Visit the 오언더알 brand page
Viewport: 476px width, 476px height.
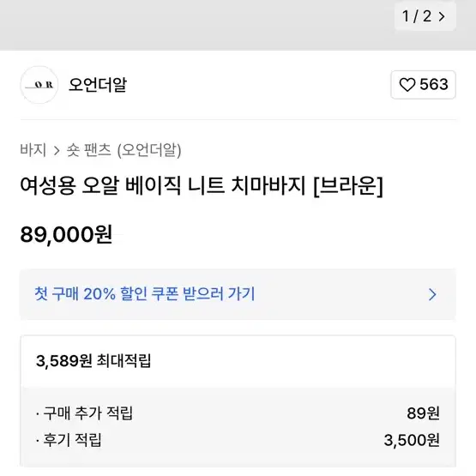pyautogui.click(x=98, y=85)
